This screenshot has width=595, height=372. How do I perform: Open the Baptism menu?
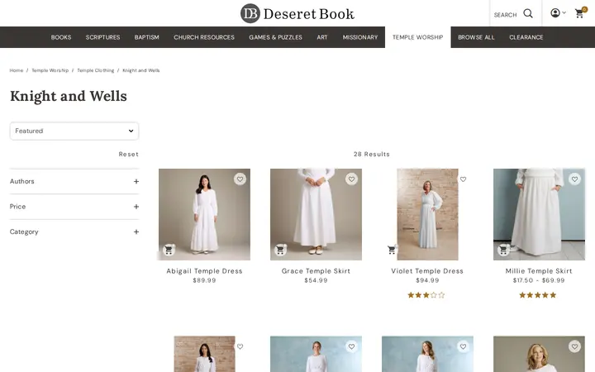(x=146, y=37)
